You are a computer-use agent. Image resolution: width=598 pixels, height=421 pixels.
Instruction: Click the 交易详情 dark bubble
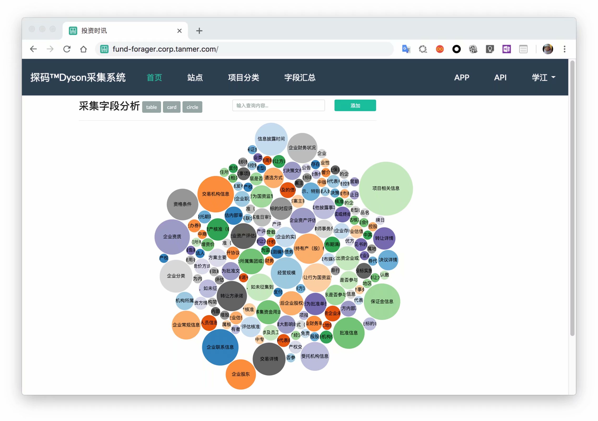269,359
